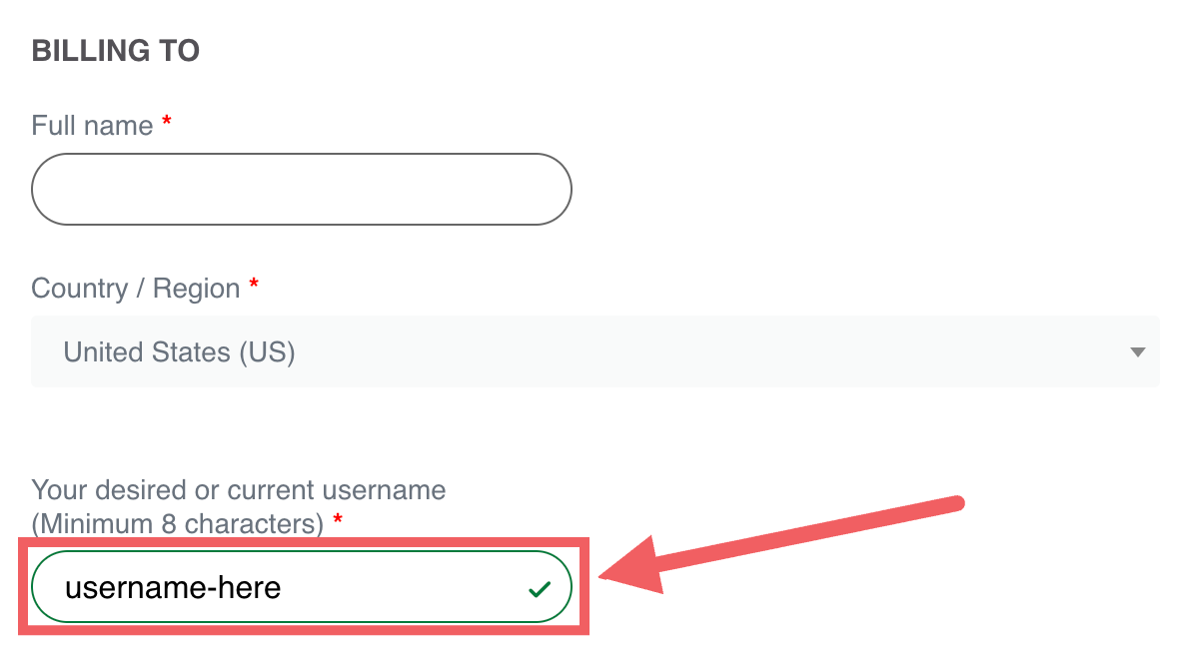Click into the username input box
This screenshot has width=1187, height=663.
point(400,587)
